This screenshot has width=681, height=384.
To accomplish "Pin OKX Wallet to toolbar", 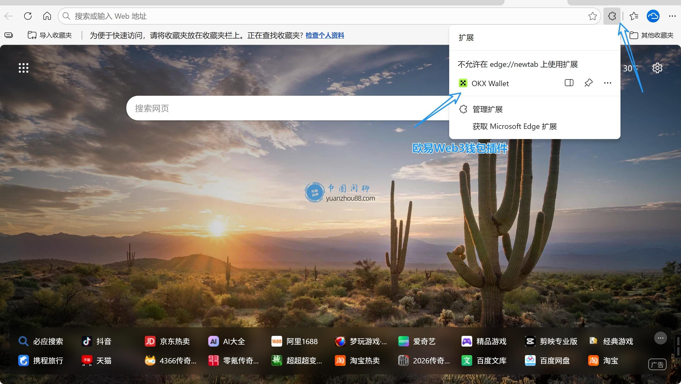I will tap(588, 83).
